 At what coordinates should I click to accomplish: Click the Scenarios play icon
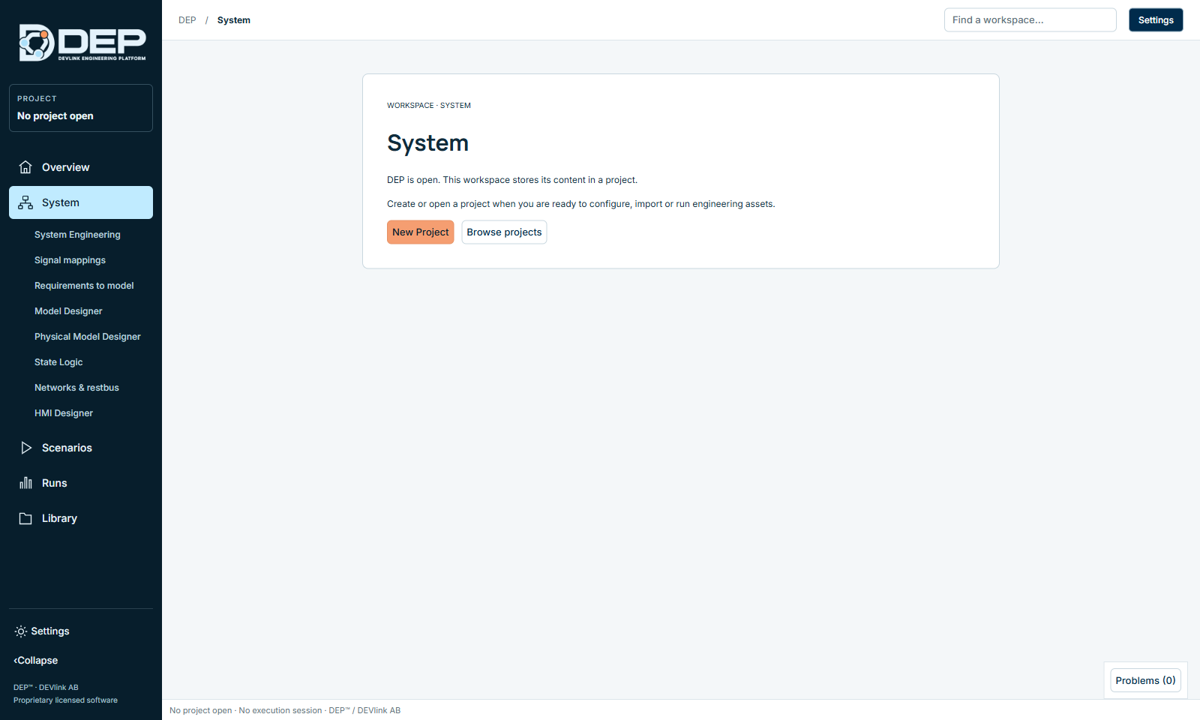tap(25, 448)
